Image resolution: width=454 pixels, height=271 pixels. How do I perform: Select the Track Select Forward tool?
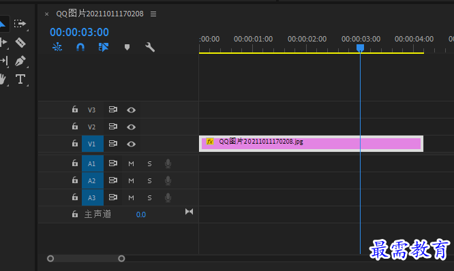point(20,23)
